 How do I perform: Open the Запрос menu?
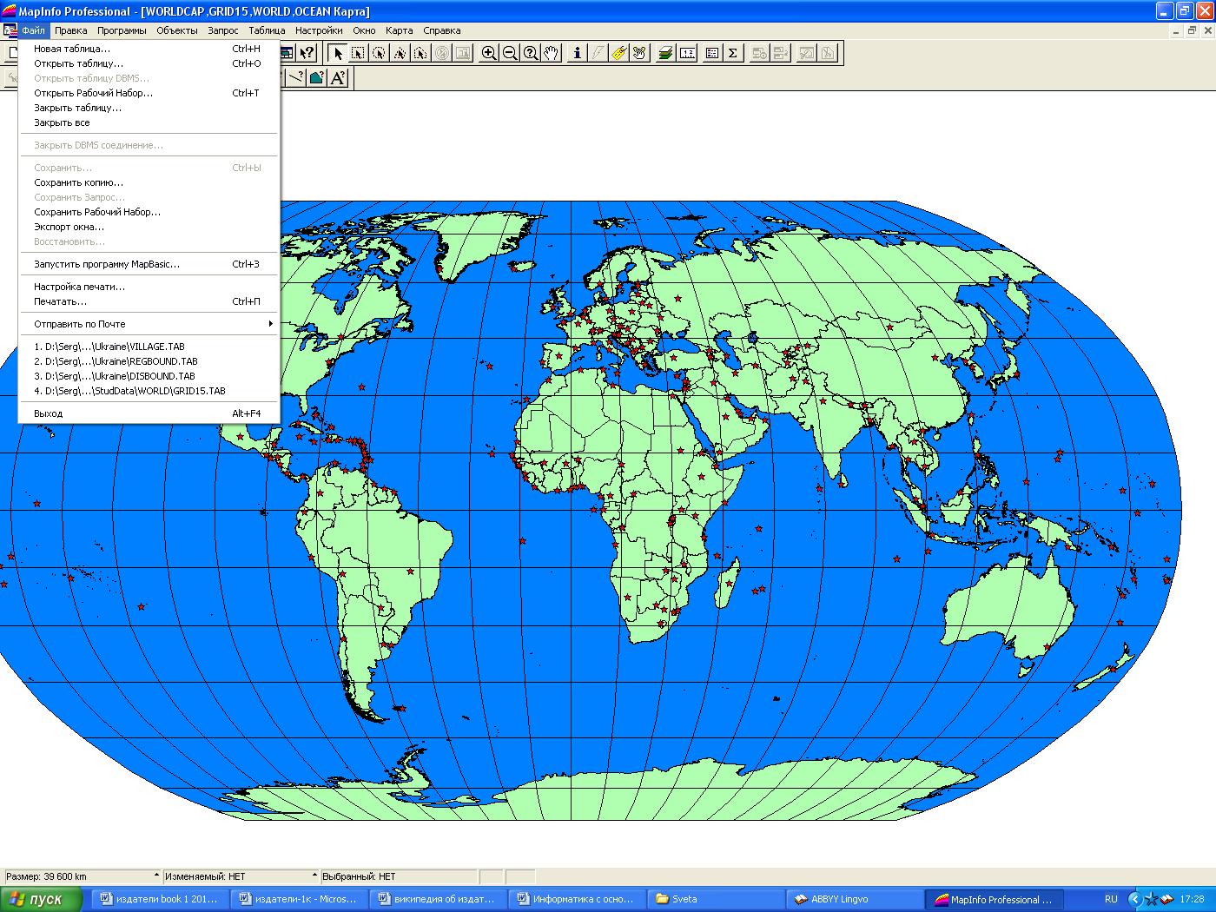pyautogui.click(x=223, y=30)
